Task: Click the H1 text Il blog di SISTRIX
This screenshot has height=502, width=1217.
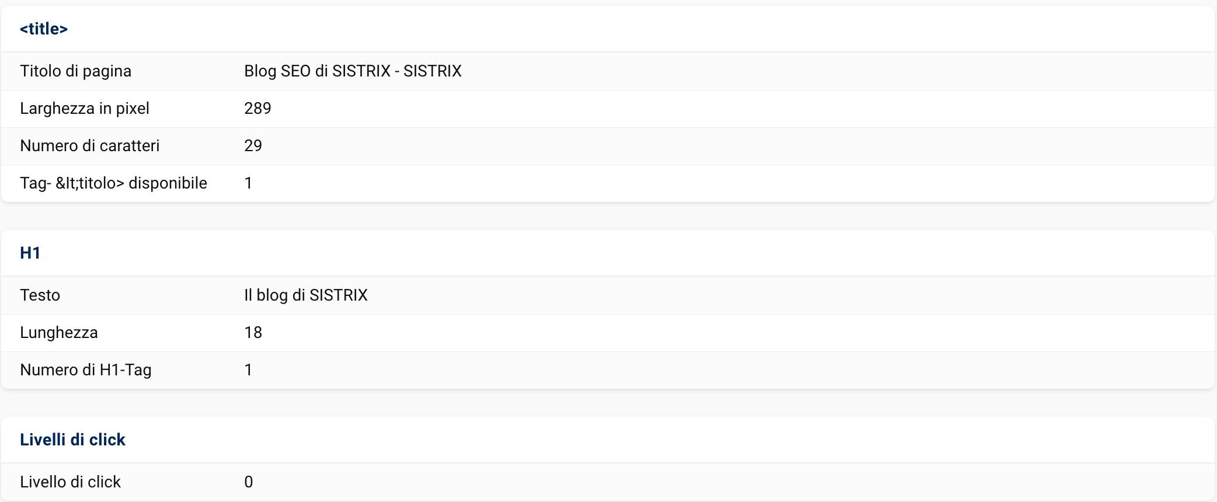Action: (306, 295)
